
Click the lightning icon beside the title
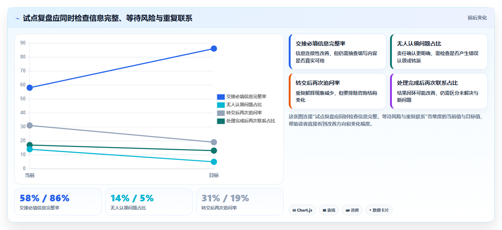[17, 18]
